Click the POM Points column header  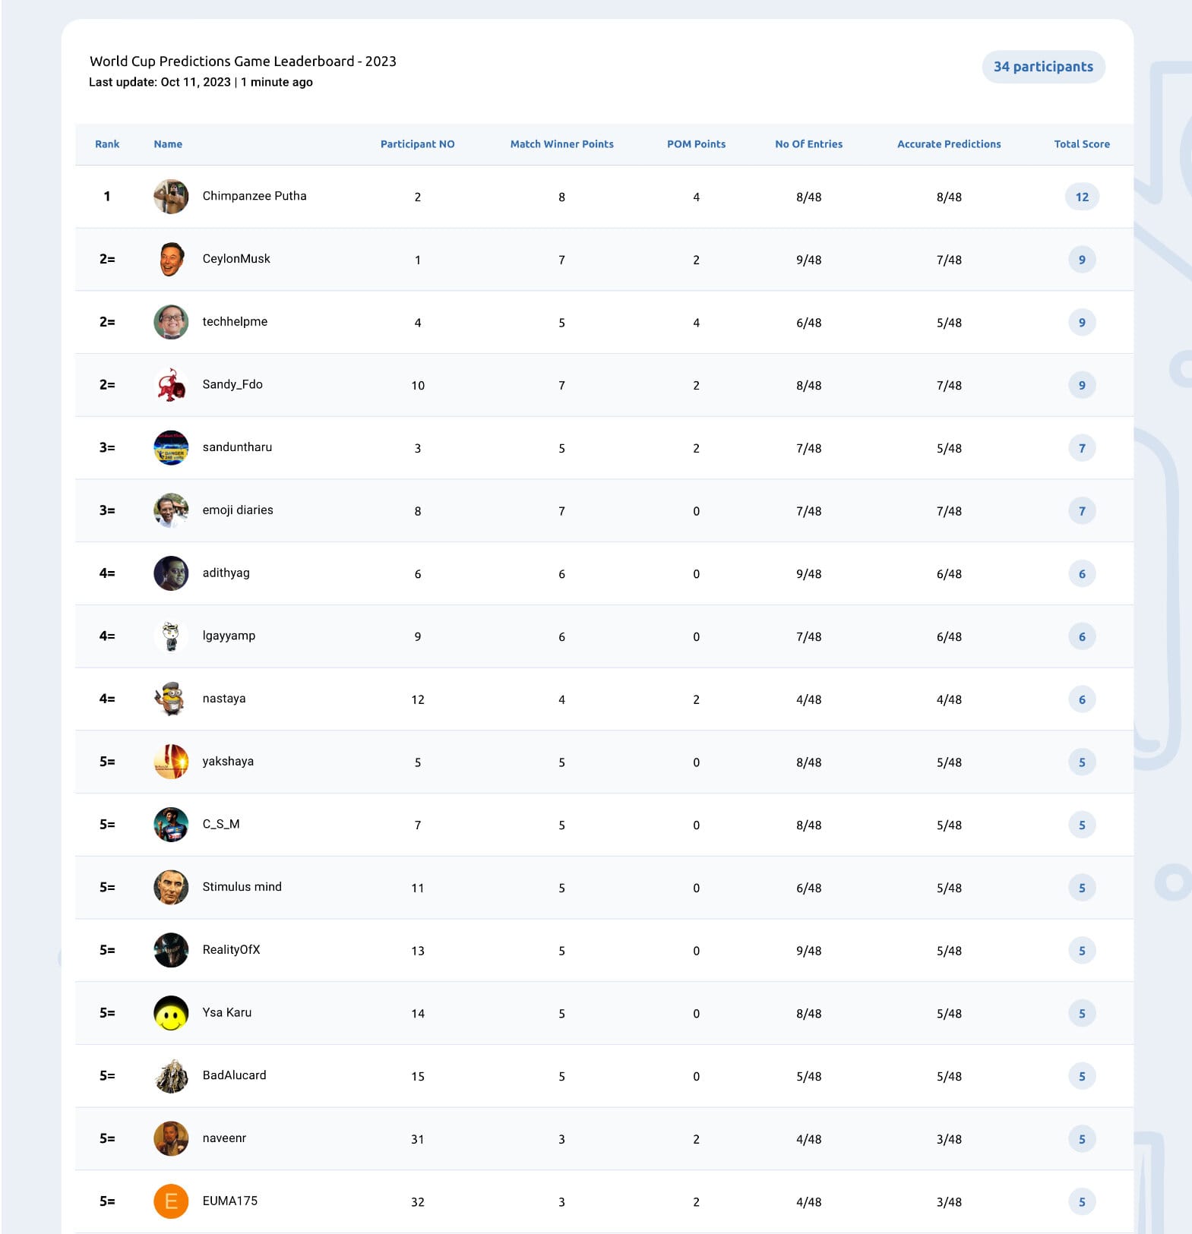tap(696, 144)
